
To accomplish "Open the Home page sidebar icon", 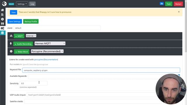I will [x=2, y=10].
